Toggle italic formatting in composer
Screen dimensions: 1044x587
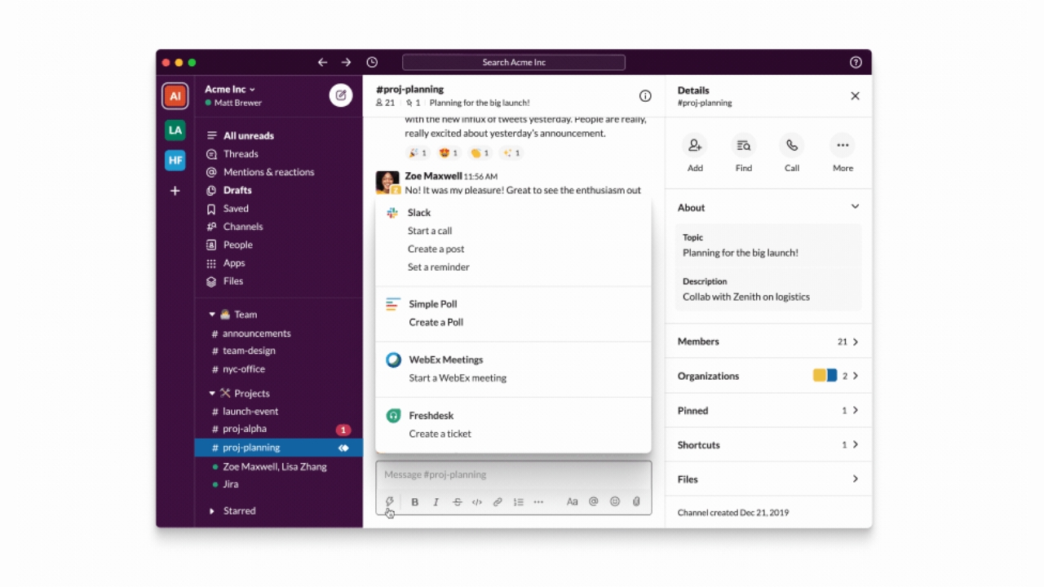[x=436, y=502]
